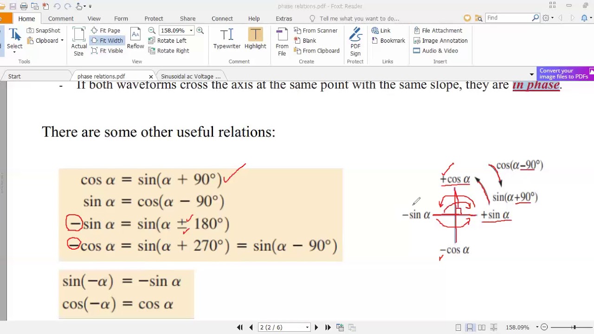Click the folder search icon beside Find
This screenshot has width=594, height=334.
point(478,18)
